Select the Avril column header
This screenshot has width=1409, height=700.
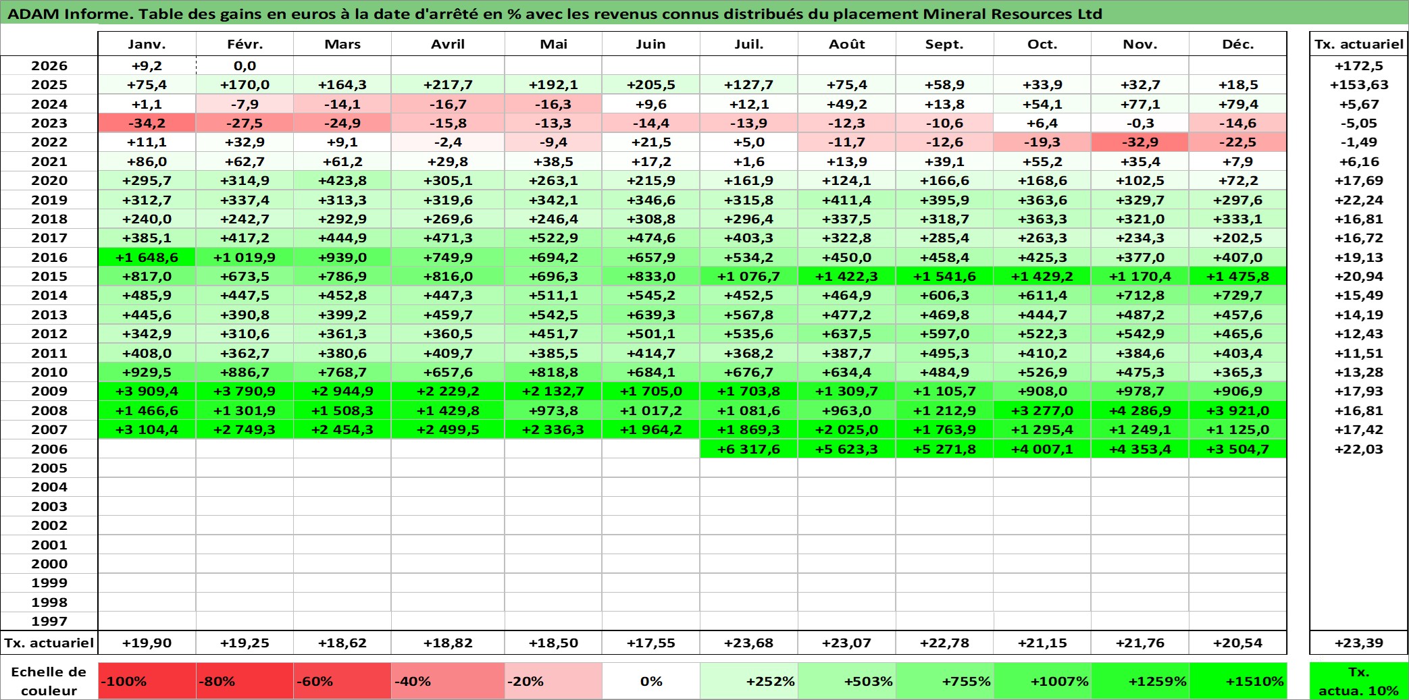[x=448, y=44]
